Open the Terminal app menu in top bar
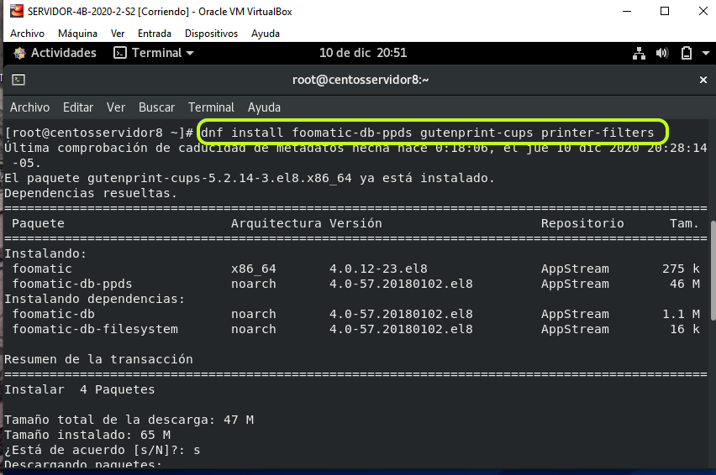Screen dimensions: 716x475 154,53
